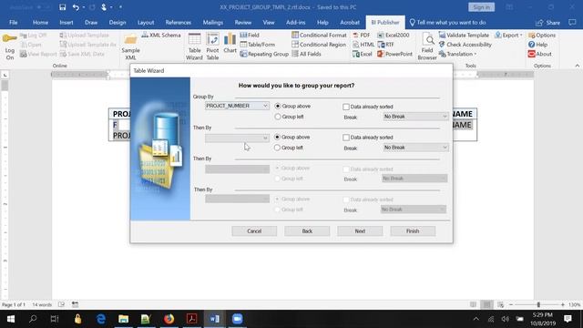Add a Repeating Group

[x=264, y=54]
